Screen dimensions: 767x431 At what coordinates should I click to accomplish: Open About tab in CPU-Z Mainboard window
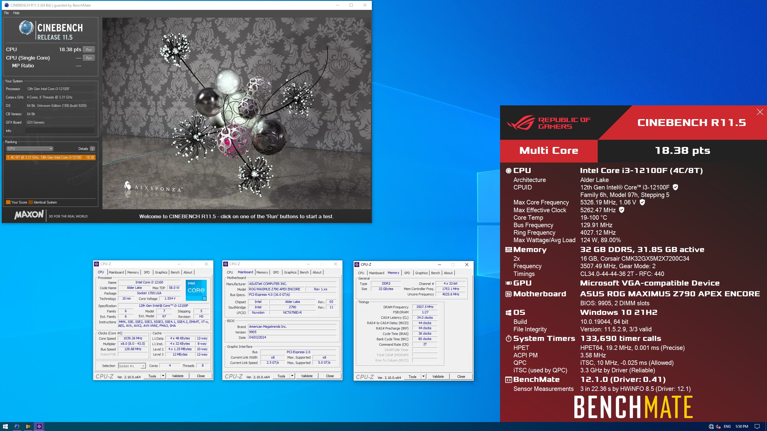pos(317,272)
